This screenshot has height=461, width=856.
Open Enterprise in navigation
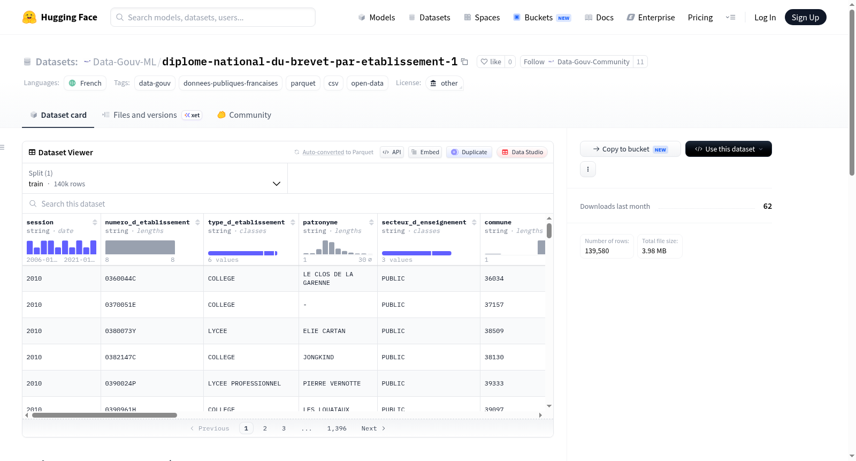point(651,17)
